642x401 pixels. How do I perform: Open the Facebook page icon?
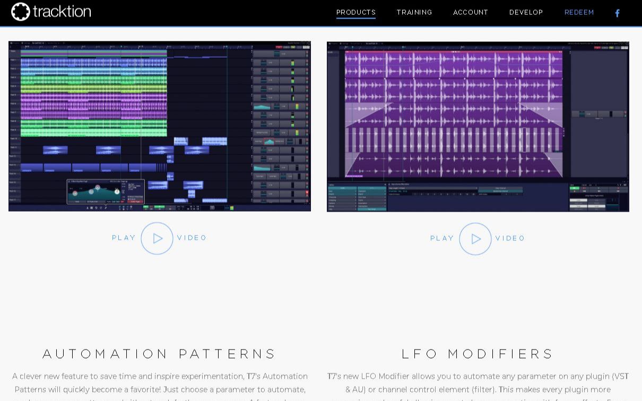click(x=617, y=13)
